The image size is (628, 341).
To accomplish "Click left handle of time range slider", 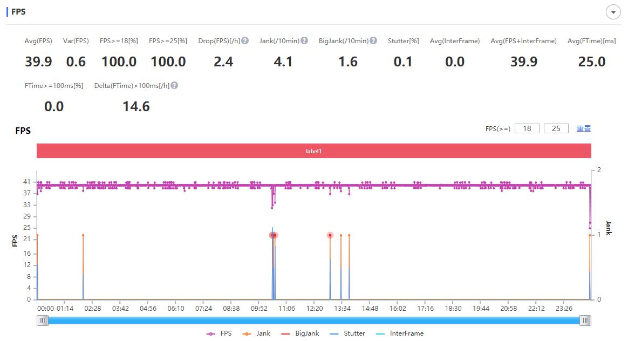I will click(x=43, y=320).
